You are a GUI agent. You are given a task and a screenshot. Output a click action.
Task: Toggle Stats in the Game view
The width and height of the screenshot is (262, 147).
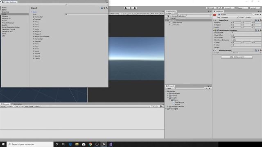point(162,13)
